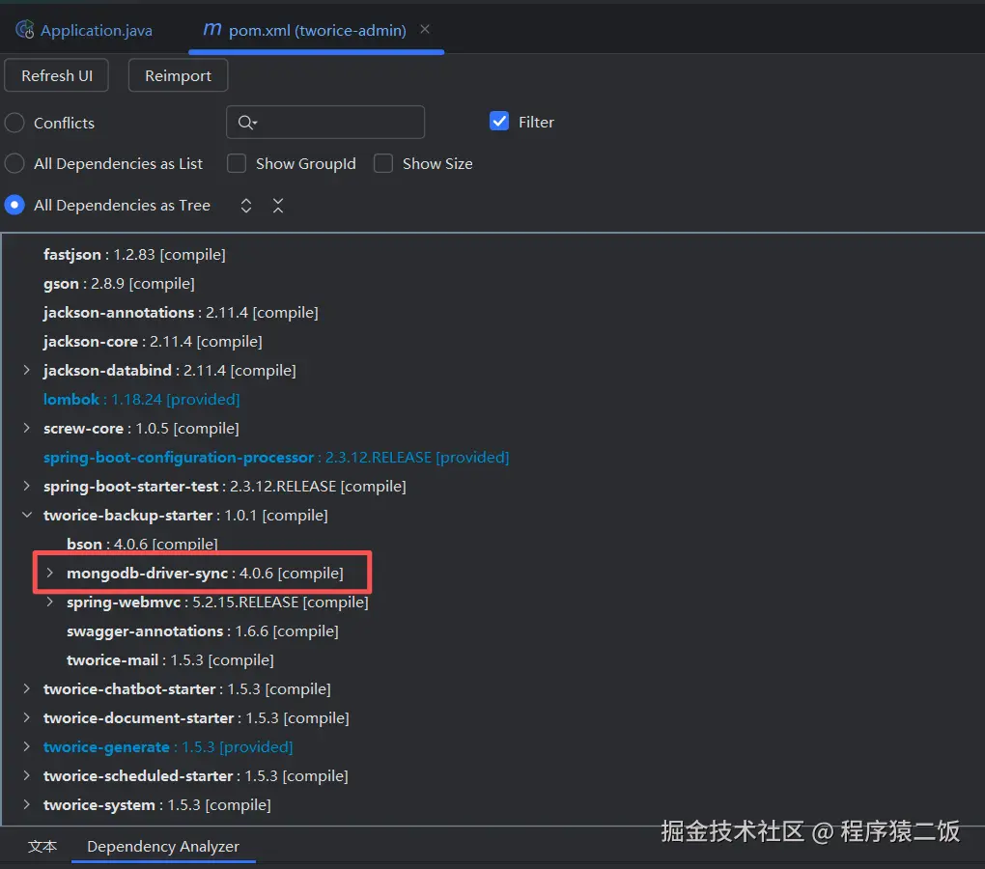Click the magnifier search options icon
Screen dimensions: 985x869
pos(247,122)
